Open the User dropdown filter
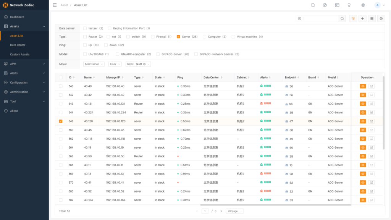391x220 pixels. tap(115, 64)
